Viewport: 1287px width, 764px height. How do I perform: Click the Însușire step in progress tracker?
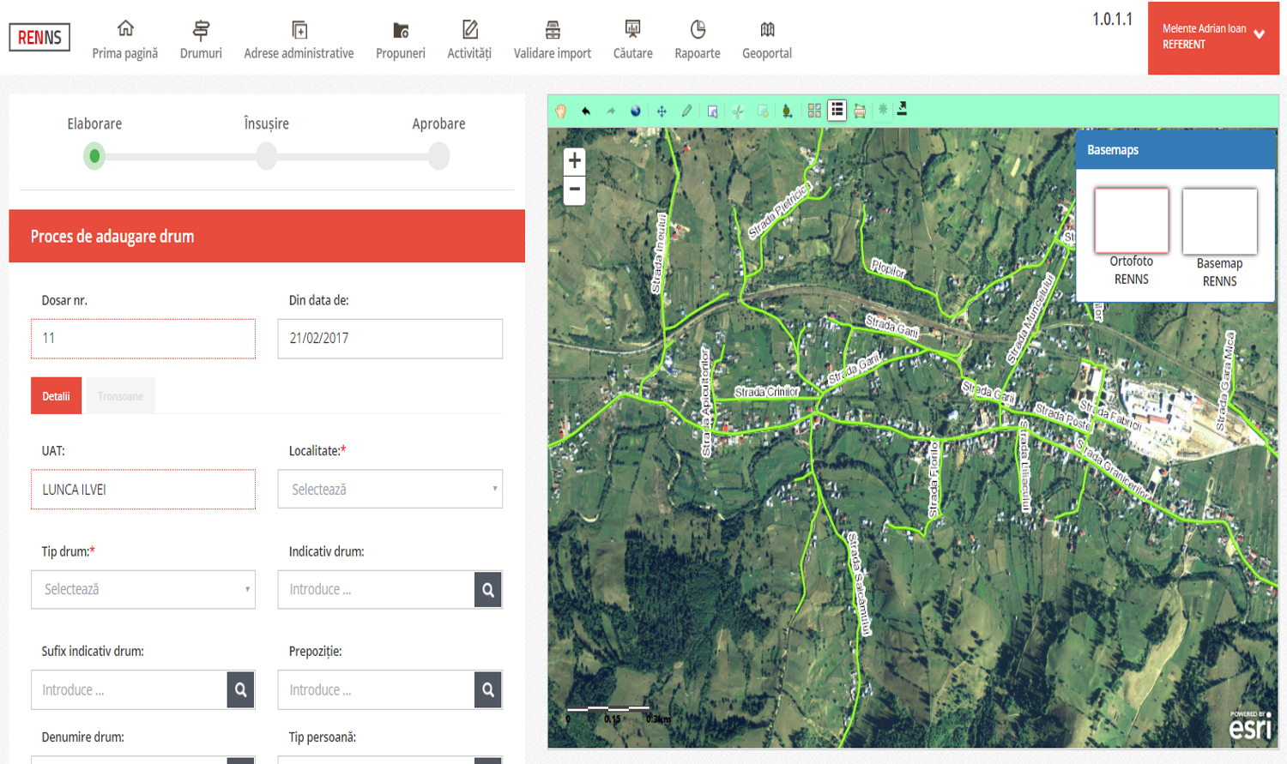coord(267,156)
